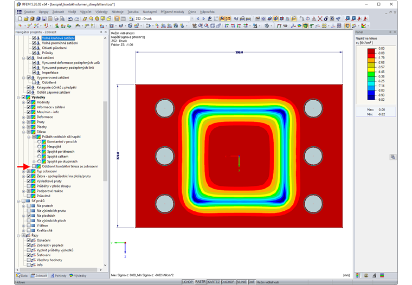Open Print preview from the toolbar
Viewport: 412px width, 285px height.
(62, 18)
